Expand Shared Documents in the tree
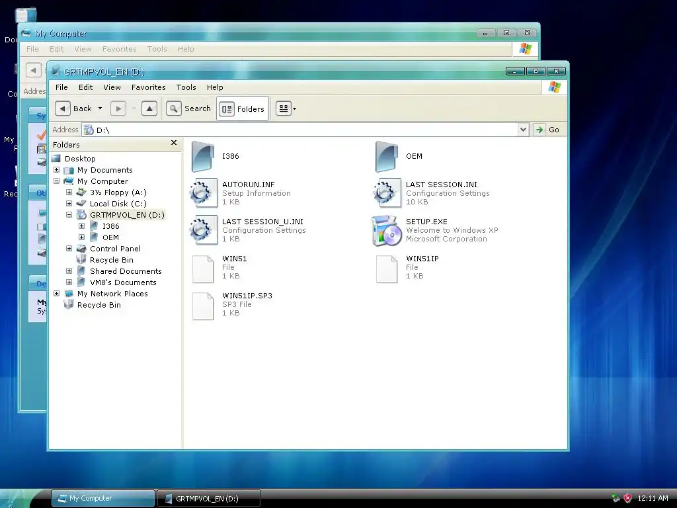This screenshot has height=508, width=677. pos(69,271)
